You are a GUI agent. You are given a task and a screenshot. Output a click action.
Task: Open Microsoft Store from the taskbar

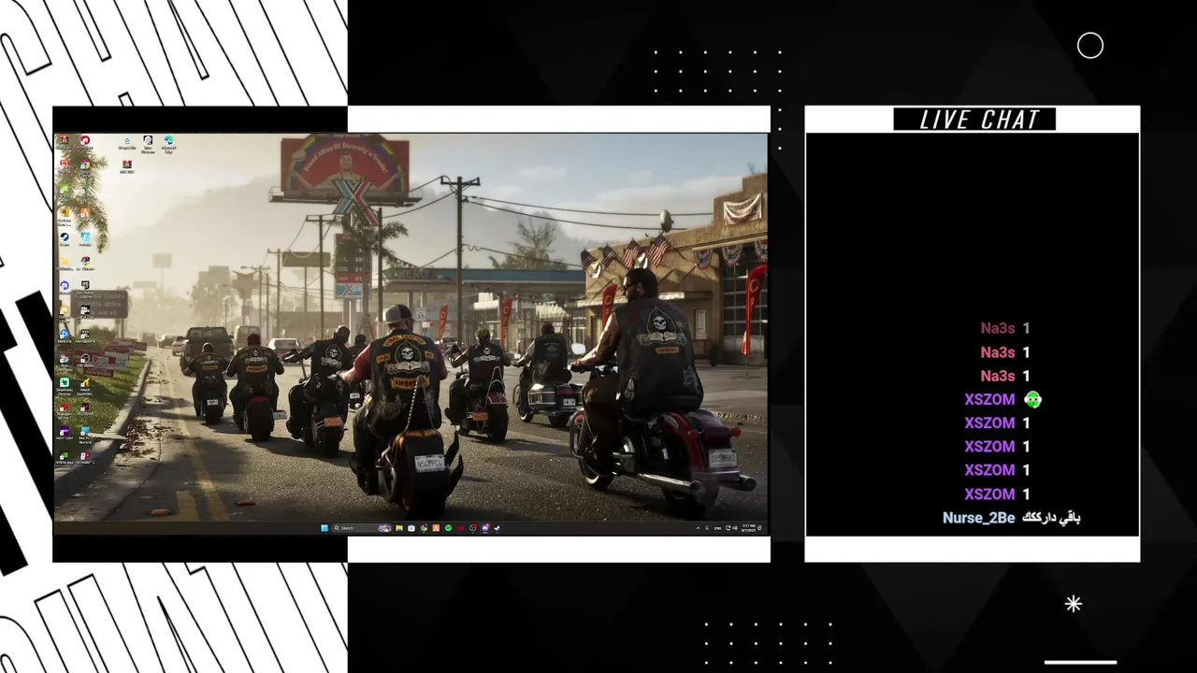pos(411,528)
